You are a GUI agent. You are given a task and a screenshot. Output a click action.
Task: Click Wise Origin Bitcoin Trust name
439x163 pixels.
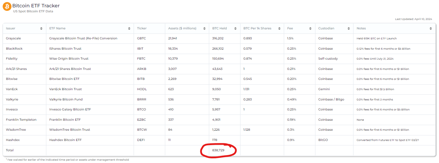click(x=69, y=59)
